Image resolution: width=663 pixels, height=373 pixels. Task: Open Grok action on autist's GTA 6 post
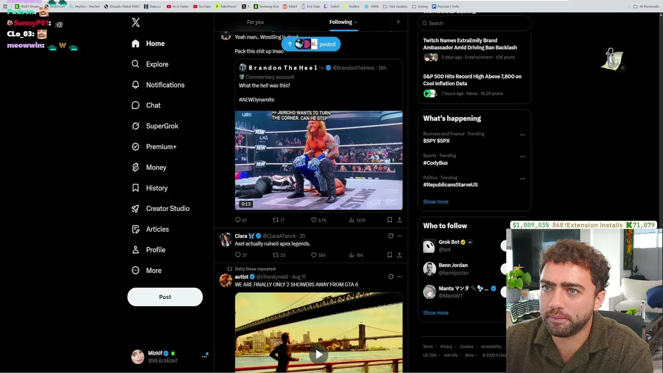point(391,277)
